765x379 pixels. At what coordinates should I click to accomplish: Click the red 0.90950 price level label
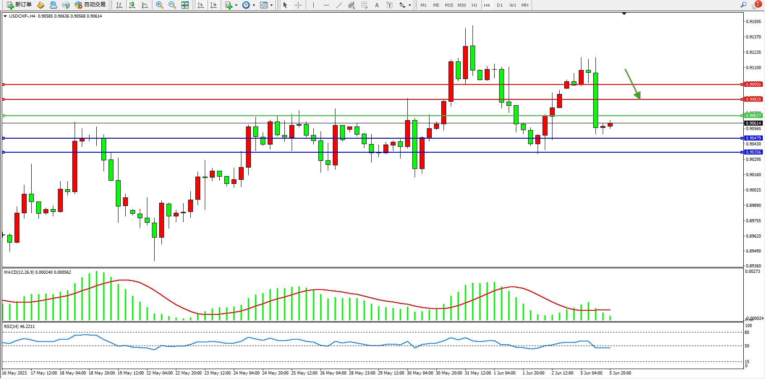[x=753, y=84]
